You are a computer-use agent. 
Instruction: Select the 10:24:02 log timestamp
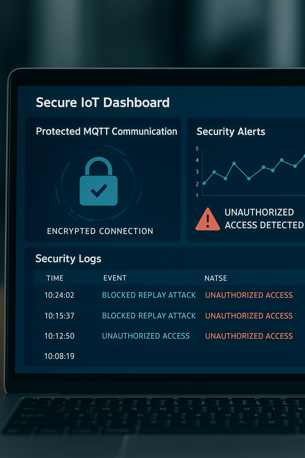coord(59,295)
